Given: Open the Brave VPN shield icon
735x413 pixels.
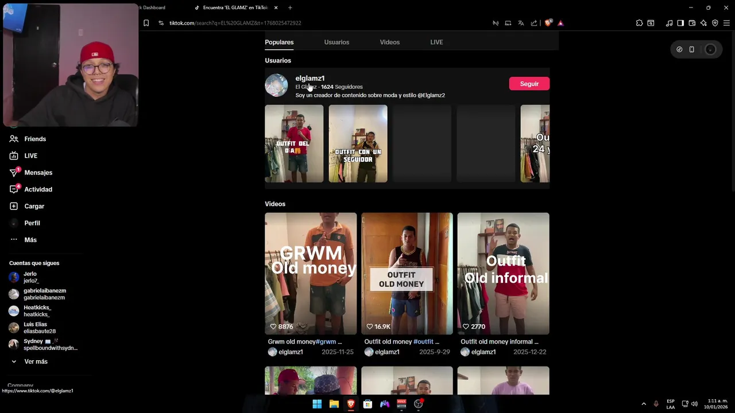Looking at the screenshot, I should [715, 23].
